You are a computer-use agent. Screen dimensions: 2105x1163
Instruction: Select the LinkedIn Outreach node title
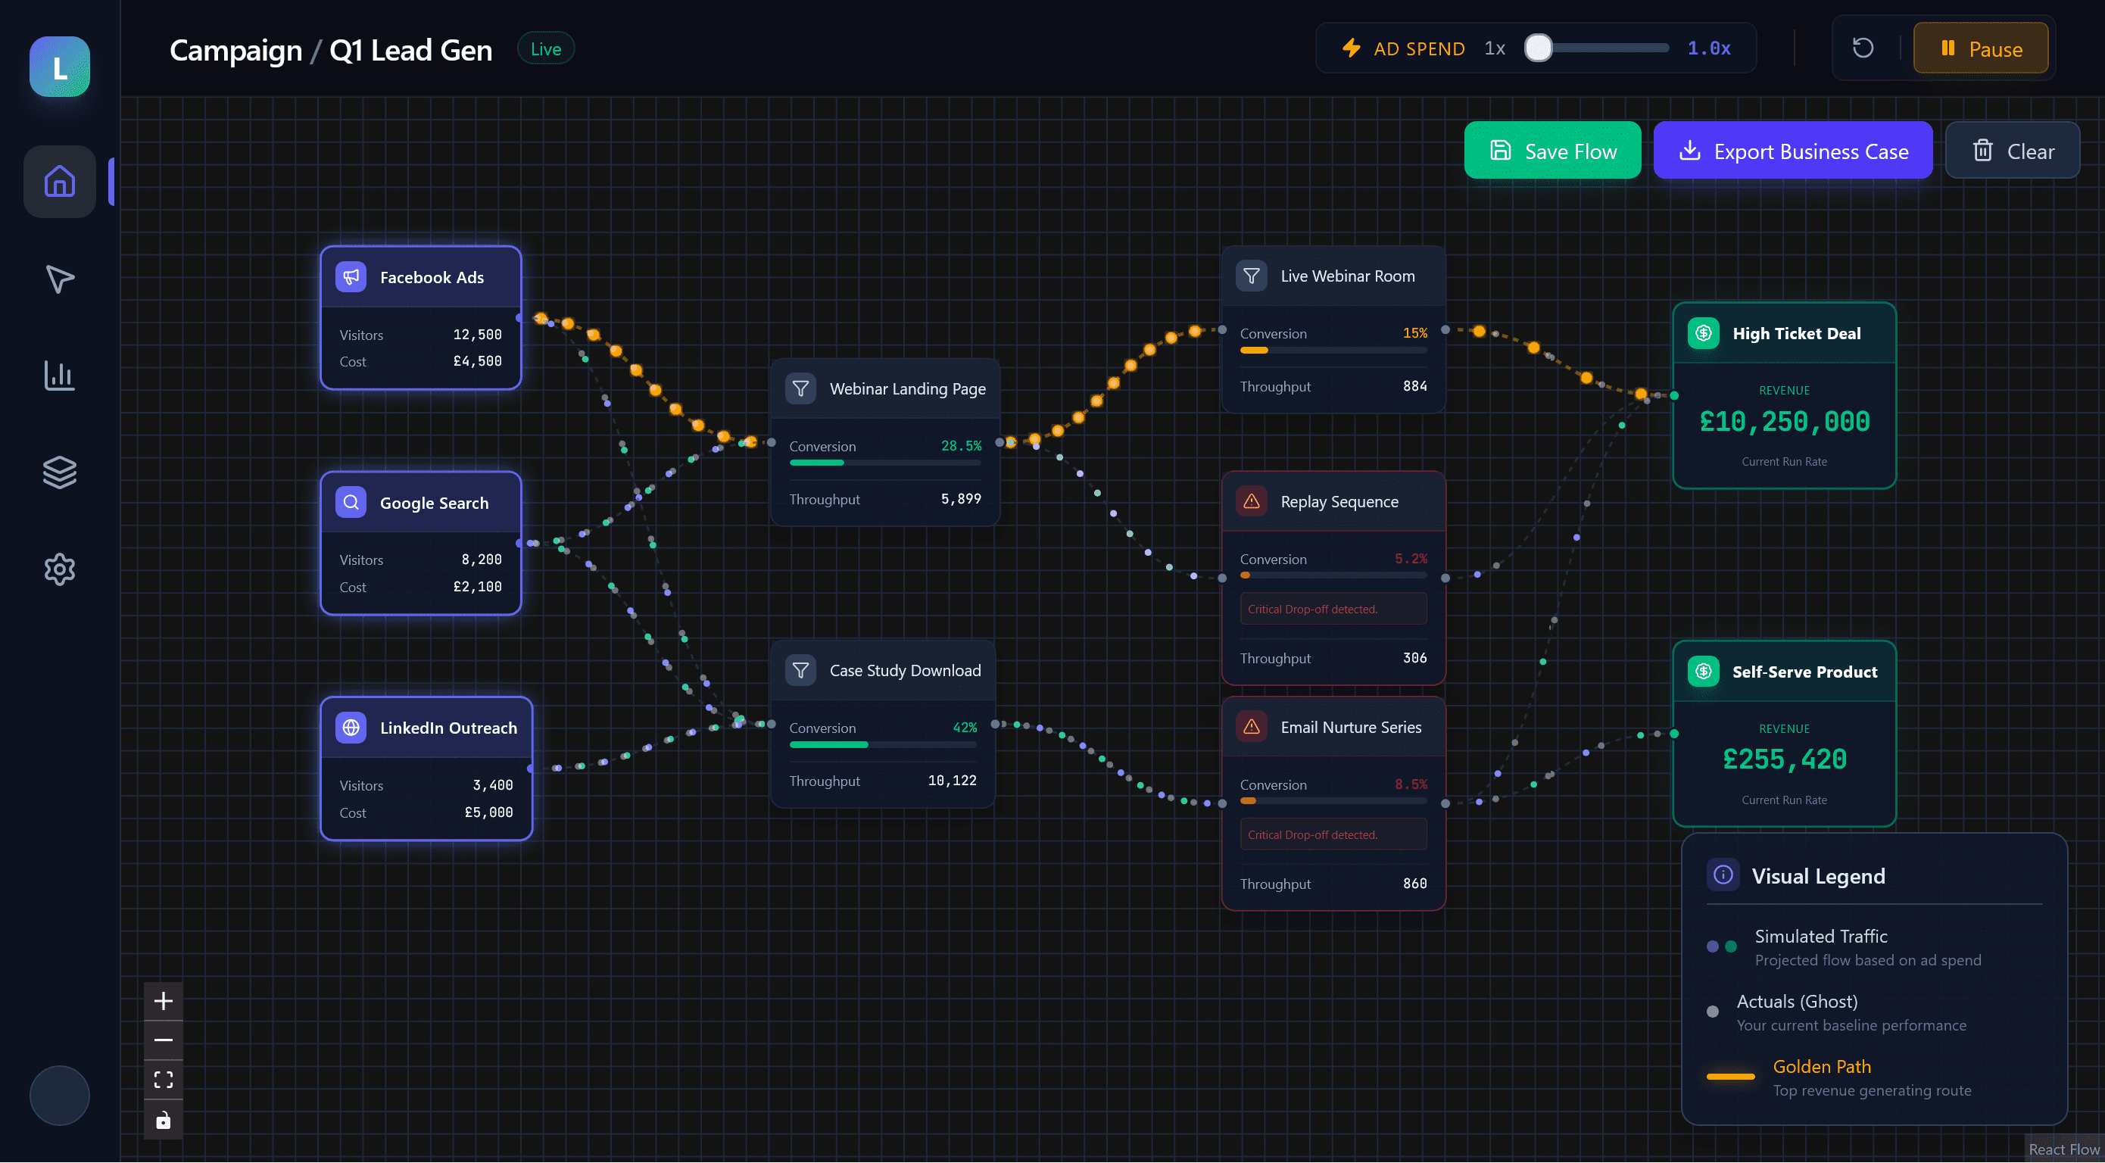[448, 728]
